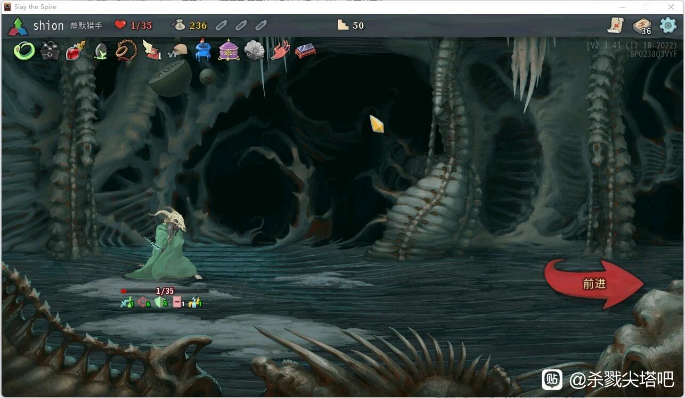Image resolution: width=685 pixels, height=398 pixels.
Task: Inspect the grey clam shell relic
Action: [x=254, y=51]
